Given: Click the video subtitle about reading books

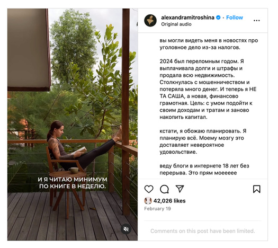Looking at the screenshot, I should click(x=73, y=183).
